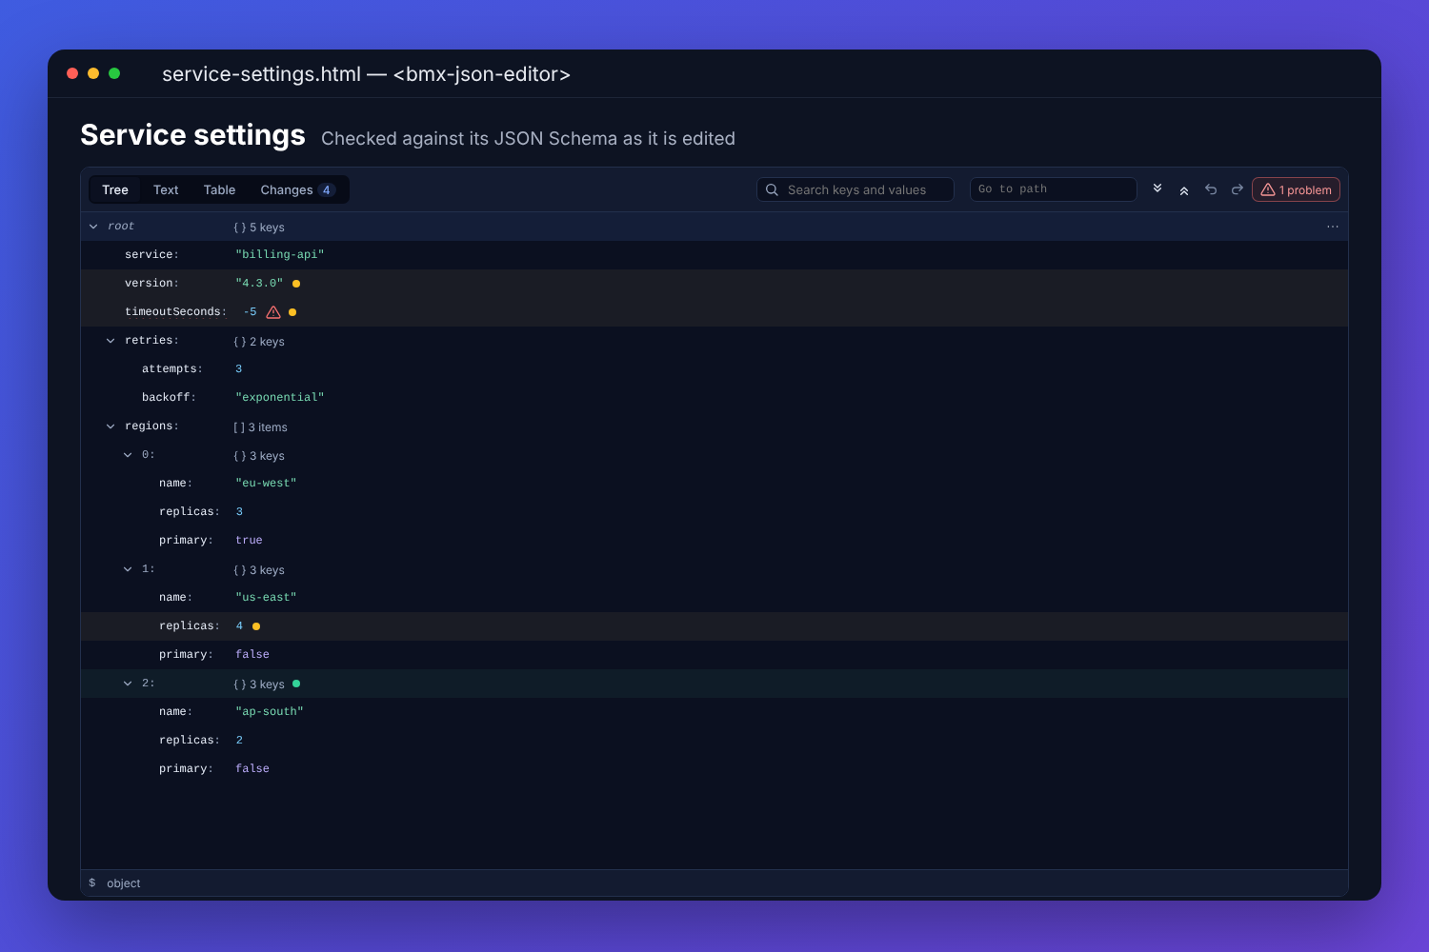
Task: Click the expand all double-chevron icon
Action: click(1157, 188)
